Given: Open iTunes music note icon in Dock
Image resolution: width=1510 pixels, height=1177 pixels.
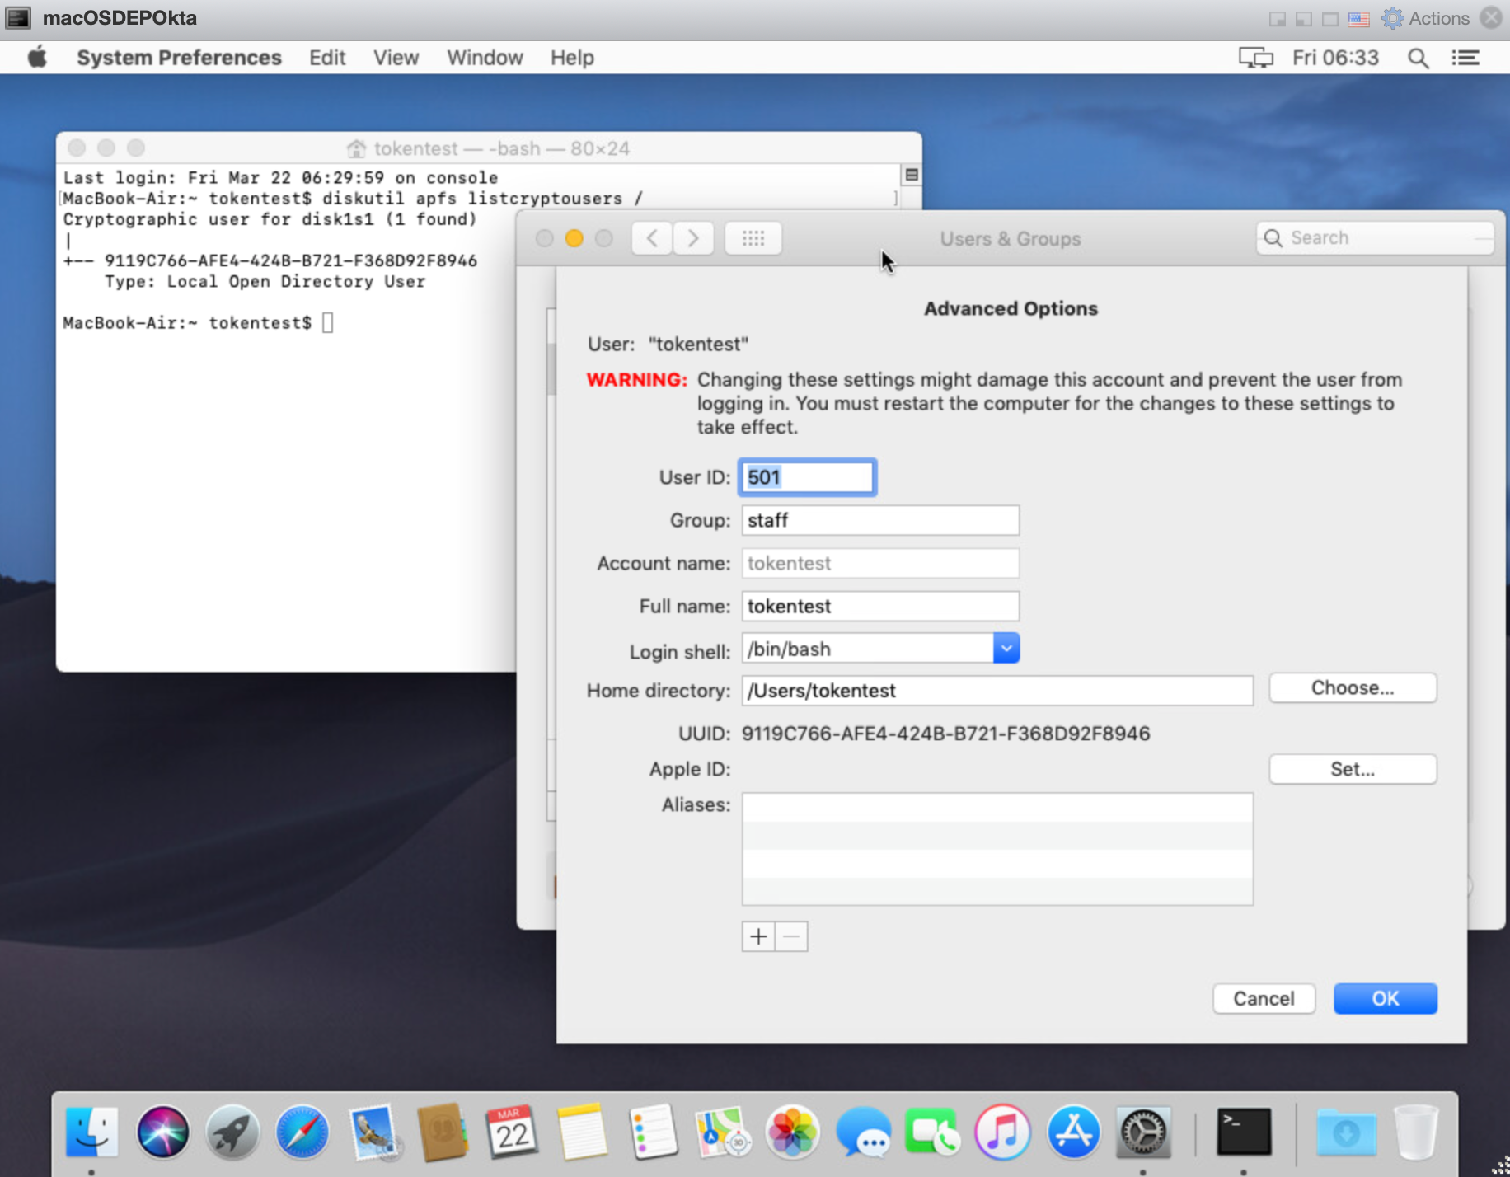Looking at the screenshot, I should [x=1002, y=1132].
